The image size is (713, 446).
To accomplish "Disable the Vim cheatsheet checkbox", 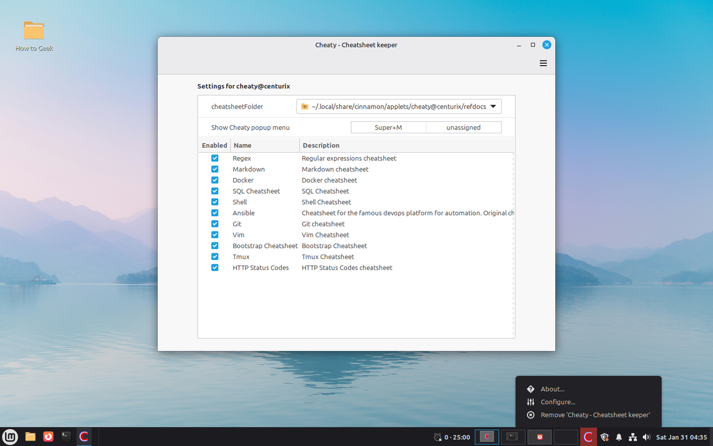I will coord(215,235).
